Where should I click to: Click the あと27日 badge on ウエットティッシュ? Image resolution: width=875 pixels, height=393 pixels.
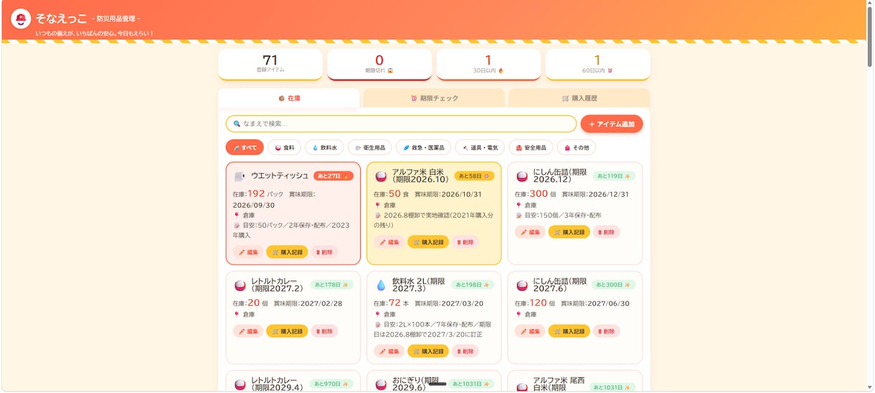pos(334,176)
